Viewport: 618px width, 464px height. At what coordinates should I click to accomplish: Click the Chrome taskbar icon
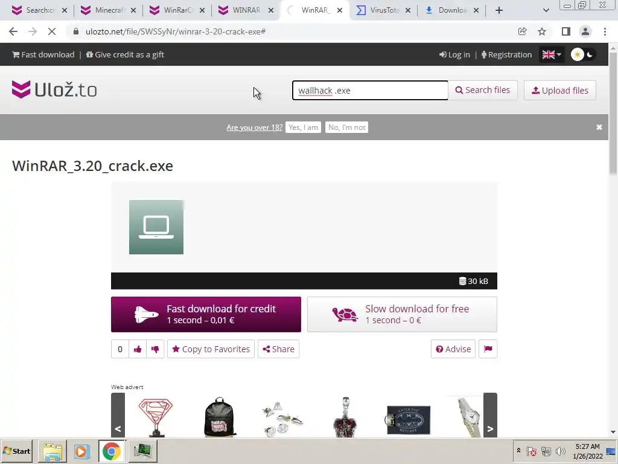coord(112,451)
